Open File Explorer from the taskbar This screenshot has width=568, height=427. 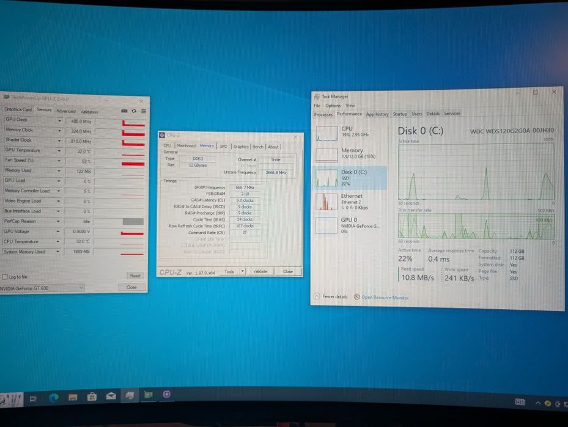pos(73,397)
